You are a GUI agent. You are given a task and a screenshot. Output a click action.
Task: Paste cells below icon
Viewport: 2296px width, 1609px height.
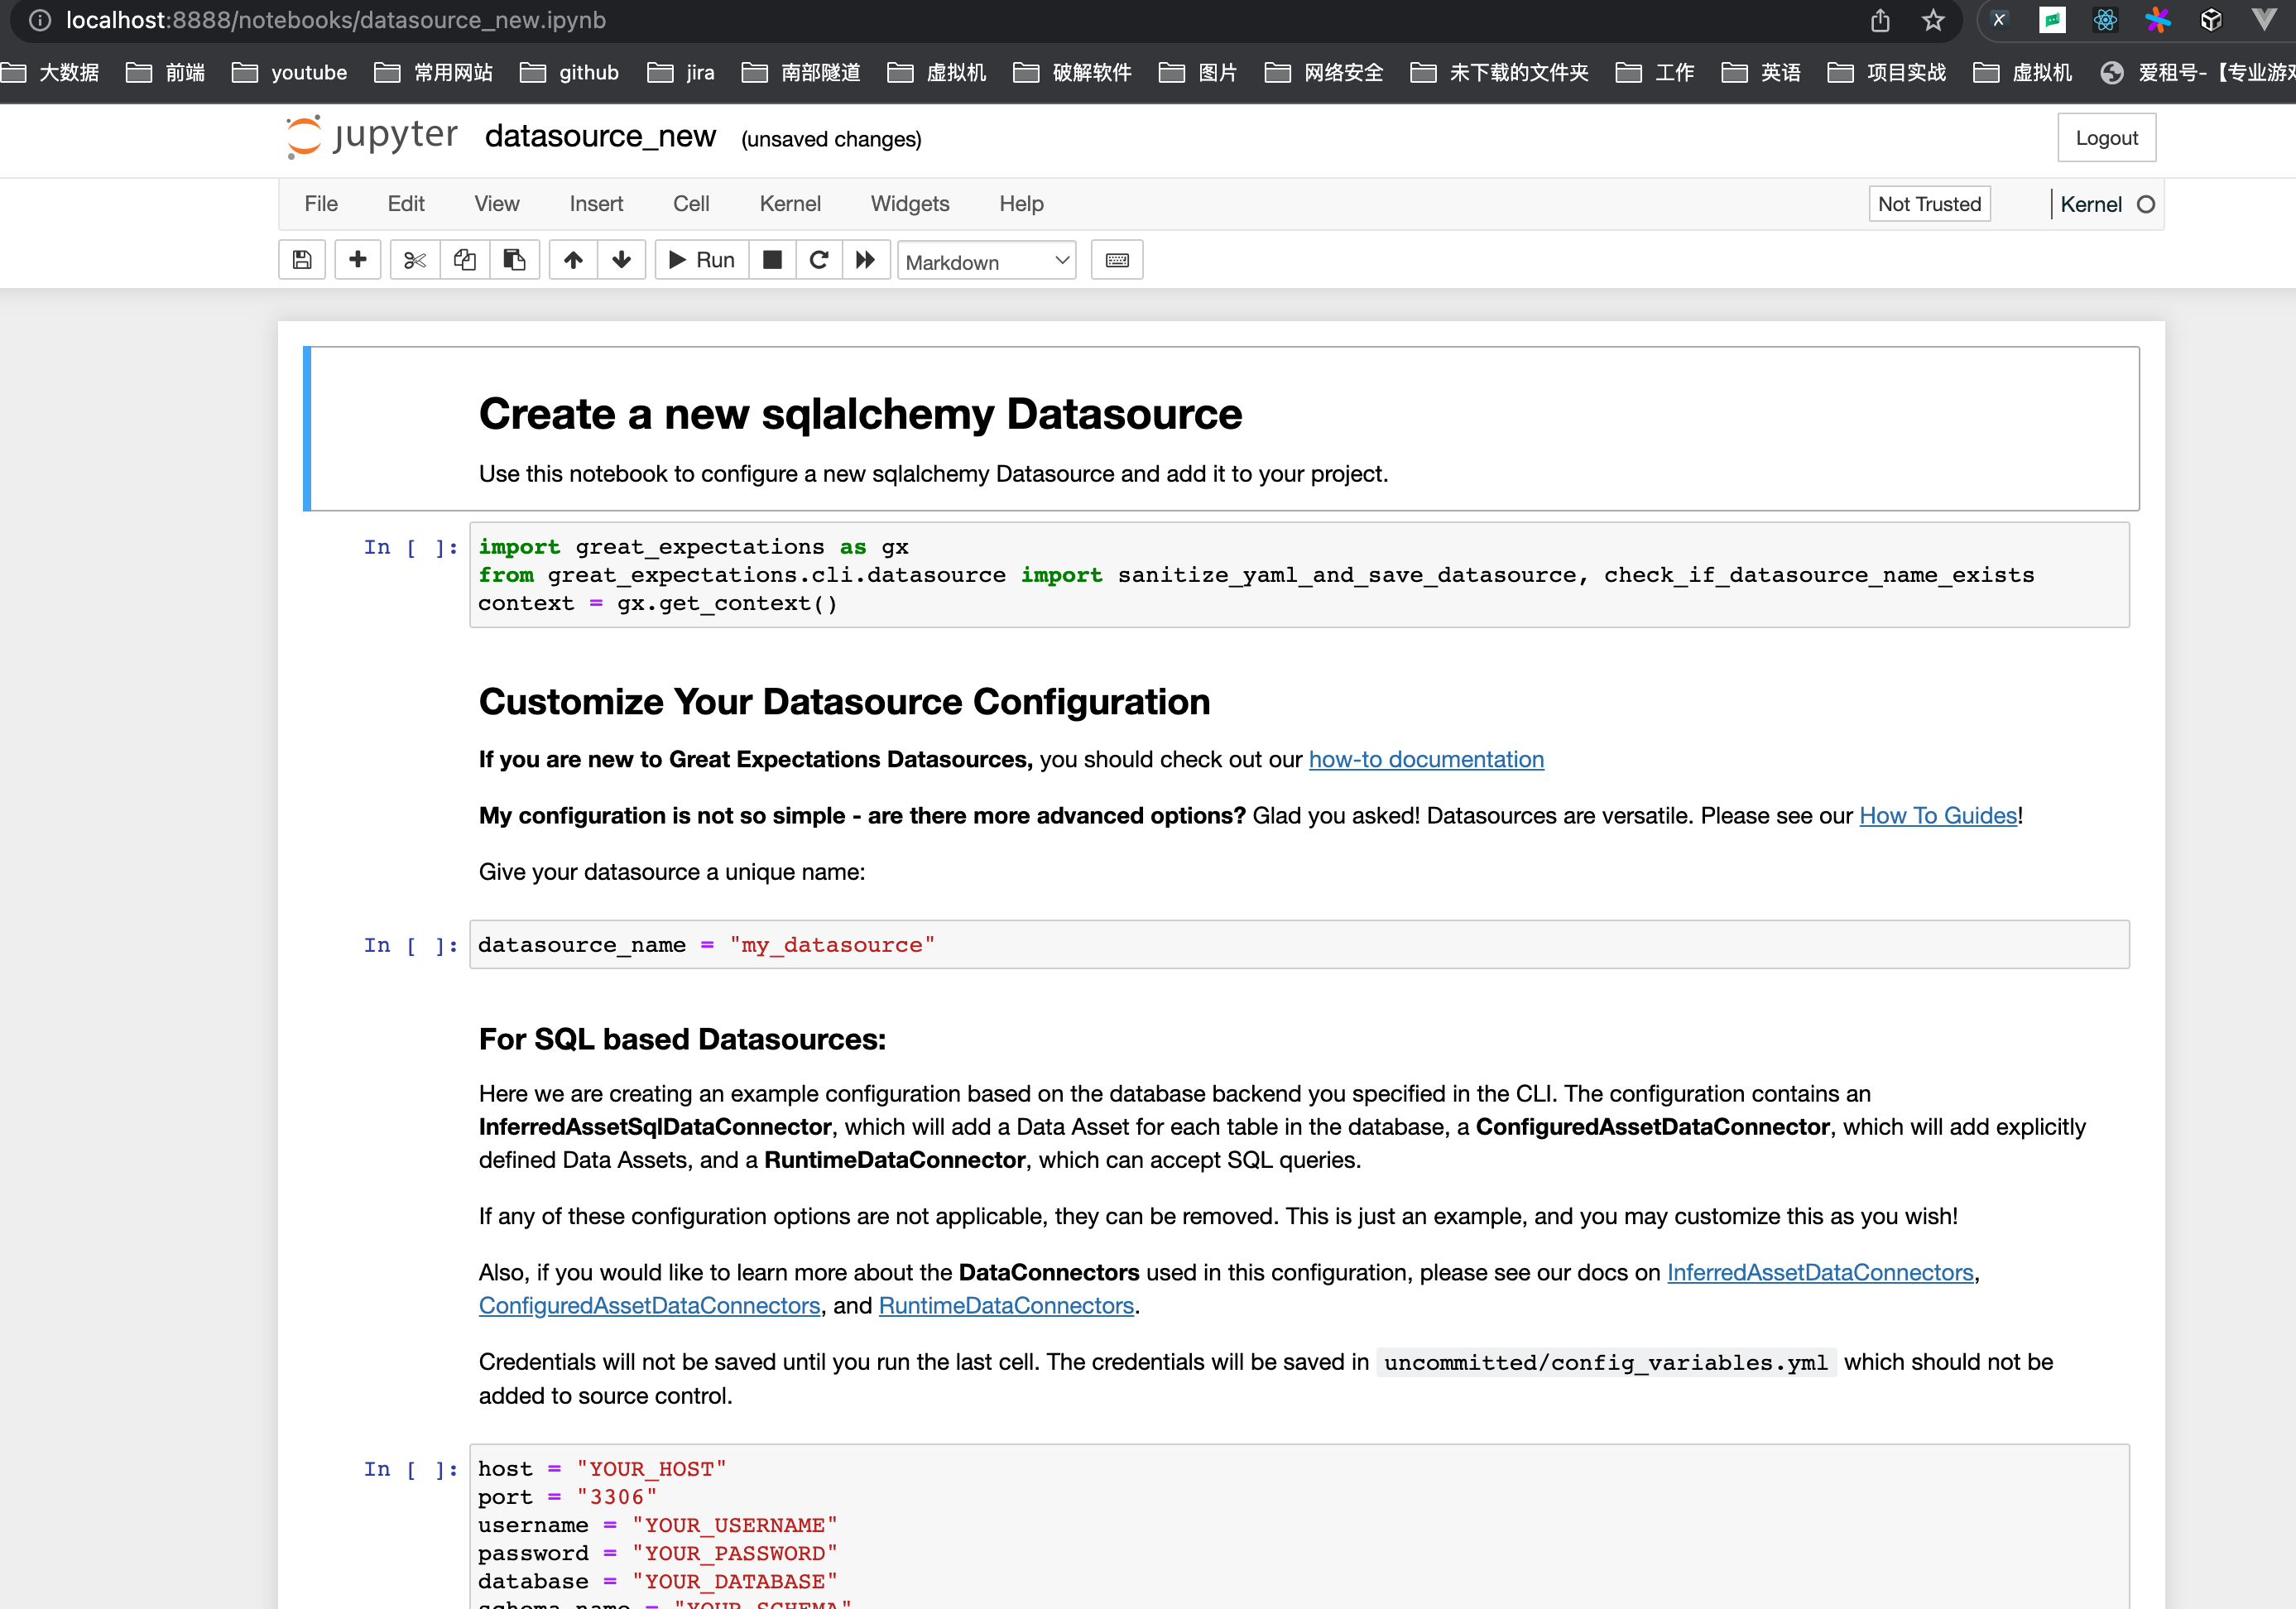(514, 260)
